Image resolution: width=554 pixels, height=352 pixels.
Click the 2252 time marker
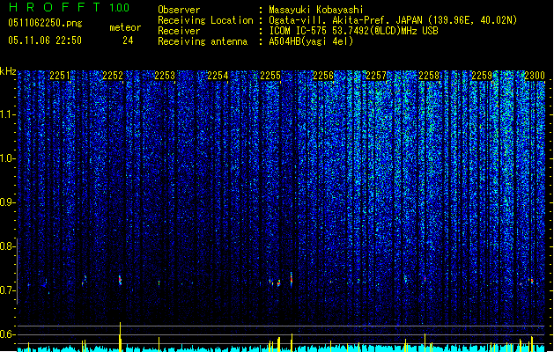tap(113, 76)
